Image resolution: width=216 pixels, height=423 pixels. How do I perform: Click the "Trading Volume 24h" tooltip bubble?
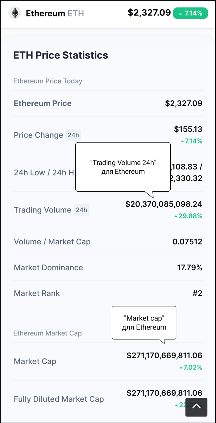pos(123,167)
